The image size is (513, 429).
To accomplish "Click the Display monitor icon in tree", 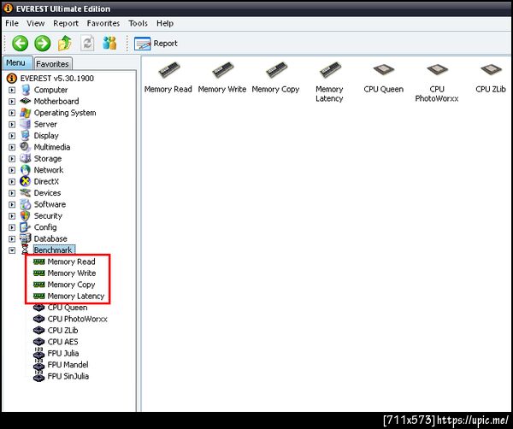I will [25, 135].
